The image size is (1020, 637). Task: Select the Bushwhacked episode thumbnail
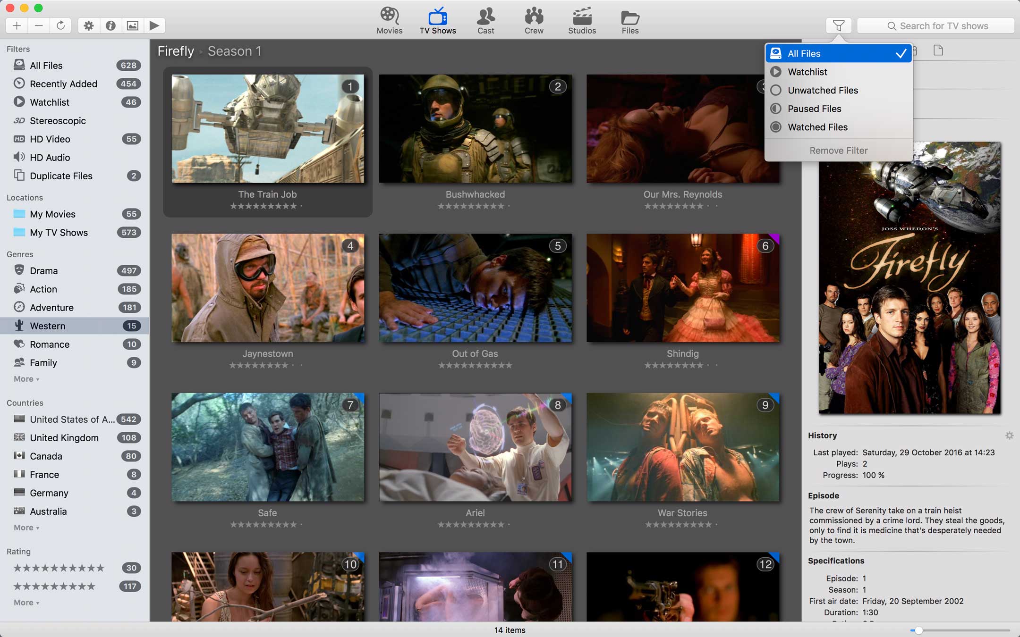tap(476, 128)
